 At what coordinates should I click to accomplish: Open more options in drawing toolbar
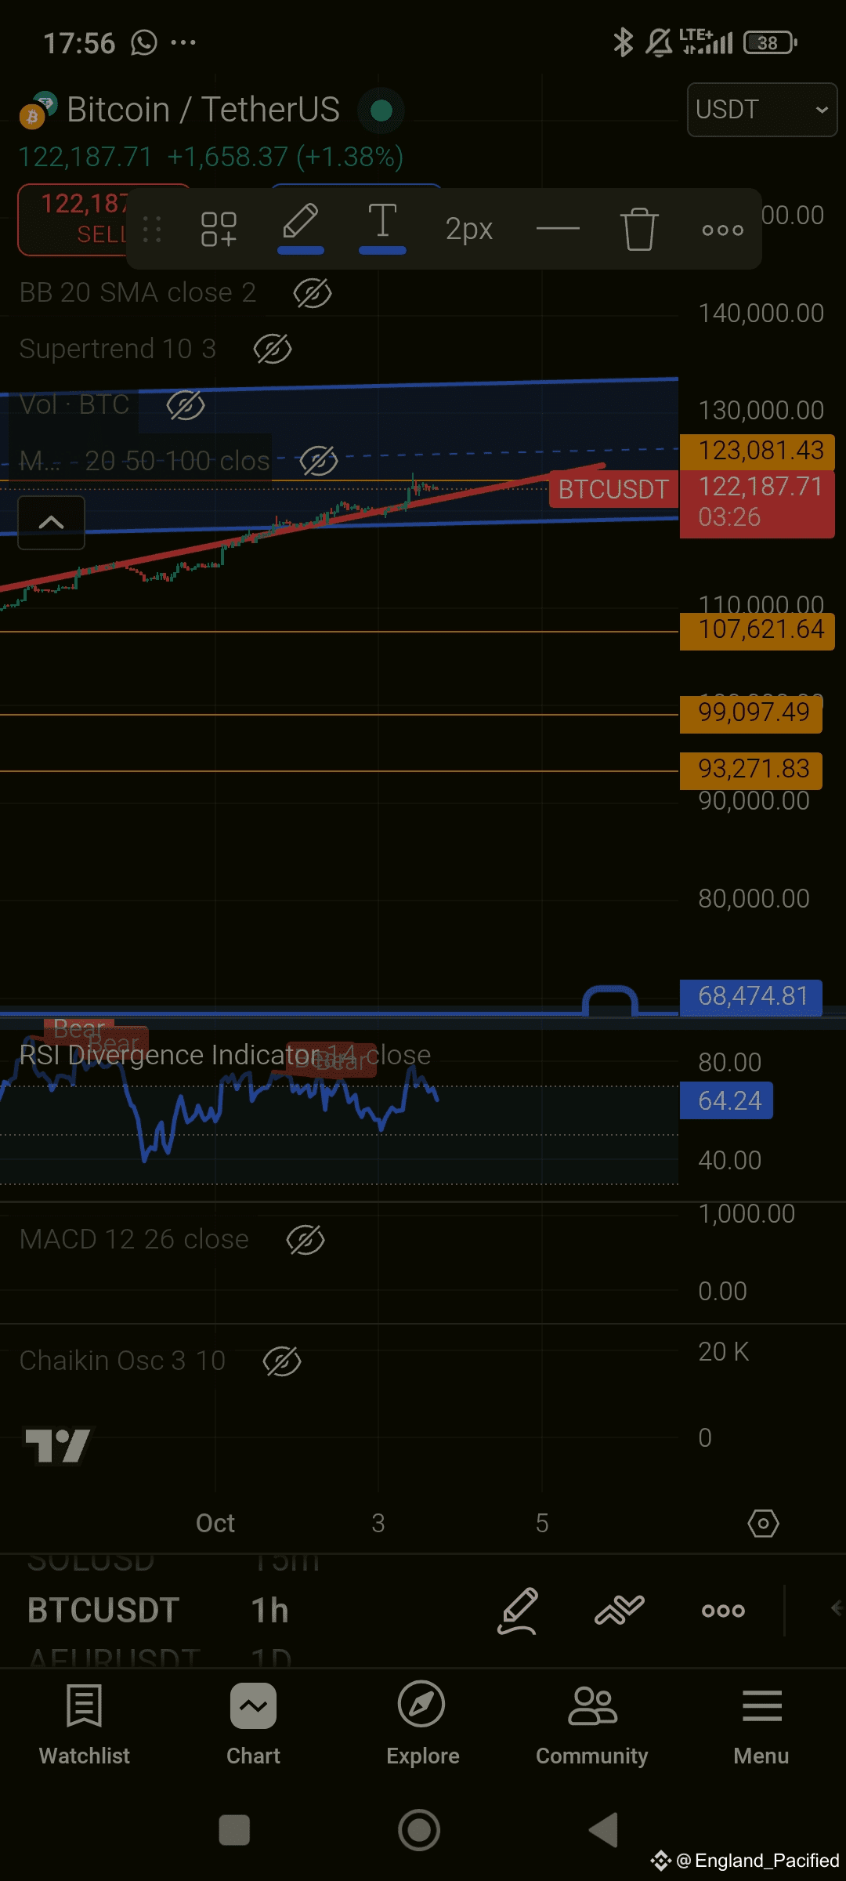(722, 230)
